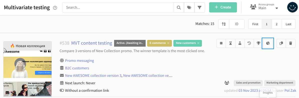The width and height of the screenshot is (299, 98).
Task: Delete test #538 with trash icon
Action: (290, 43)
